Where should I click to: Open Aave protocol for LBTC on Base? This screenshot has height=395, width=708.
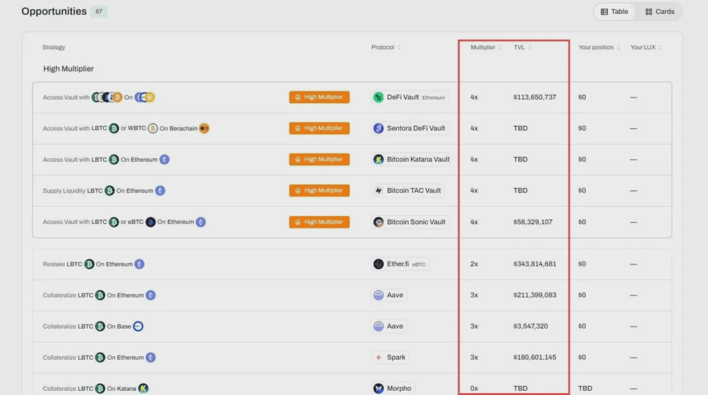pos(389,327)
